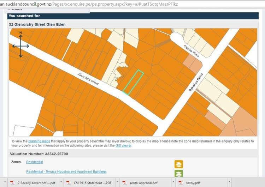Open dropdown arrow for savoy.pdf download
The image size is (265, 187).
pyautogui.click(x=229, y=182)
